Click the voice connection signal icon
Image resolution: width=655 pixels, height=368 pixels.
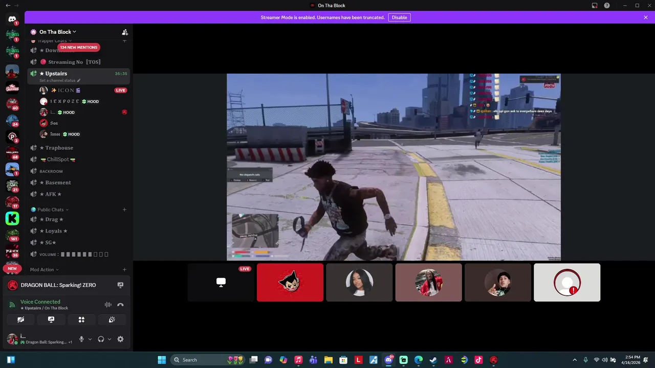tap(12, 305)
